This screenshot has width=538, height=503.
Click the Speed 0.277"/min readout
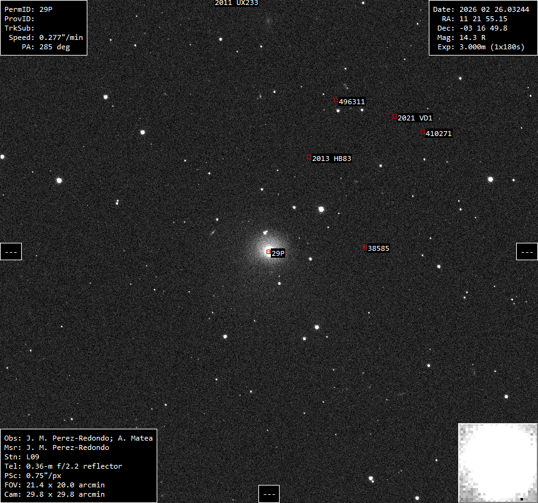point(45,37)
